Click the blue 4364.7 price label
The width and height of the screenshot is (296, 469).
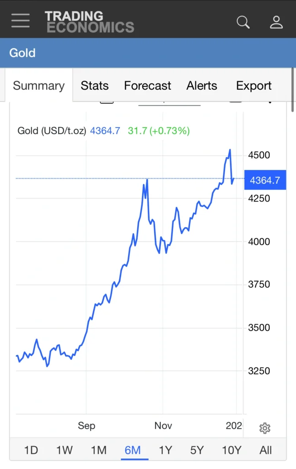[x=265, y=180]
